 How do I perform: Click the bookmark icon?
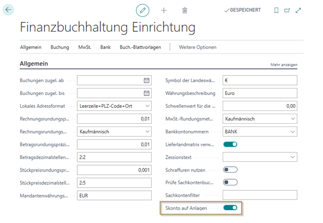(276, 10)
